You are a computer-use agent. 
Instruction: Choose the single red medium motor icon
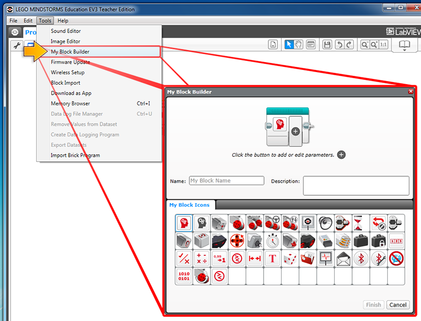tap(237, 223)
